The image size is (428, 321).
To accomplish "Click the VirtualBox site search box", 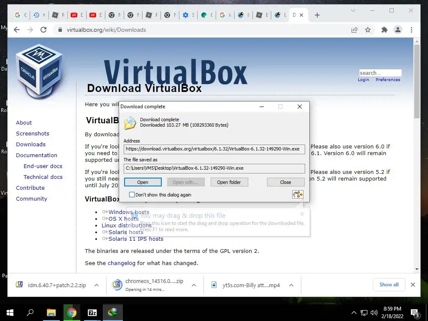I will (x=380, y=73).
